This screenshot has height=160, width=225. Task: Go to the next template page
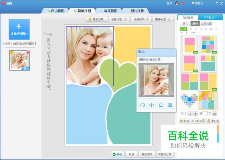(195, 114)
